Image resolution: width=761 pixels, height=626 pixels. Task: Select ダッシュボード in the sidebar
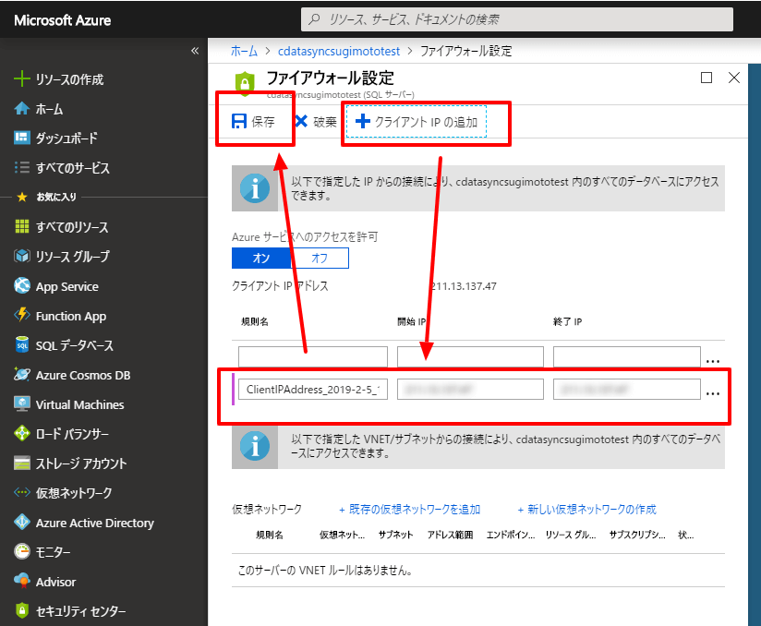66,138
